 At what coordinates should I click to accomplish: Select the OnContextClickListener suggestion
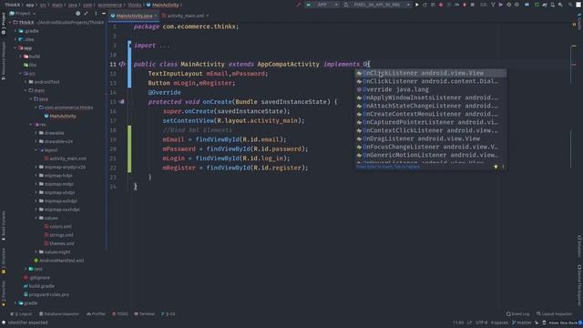pyautogui.click(x=431, y=130)
